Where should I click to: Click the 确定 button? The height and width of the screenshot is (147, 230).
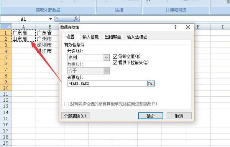point(151,116)
